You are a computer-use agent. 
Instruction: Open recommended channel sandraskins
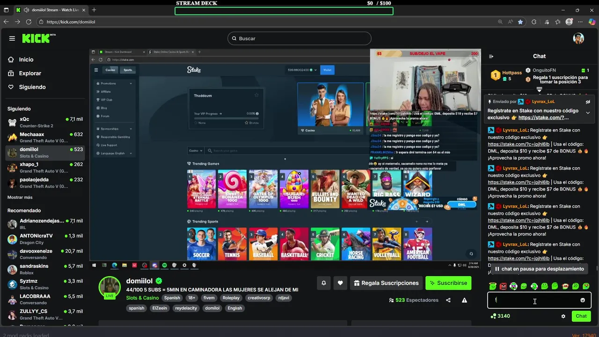click(x=45, y=269)
